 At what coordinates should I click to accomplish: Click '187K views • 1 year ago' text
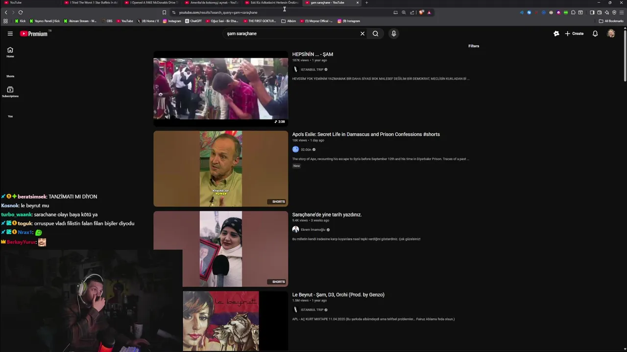310,60
